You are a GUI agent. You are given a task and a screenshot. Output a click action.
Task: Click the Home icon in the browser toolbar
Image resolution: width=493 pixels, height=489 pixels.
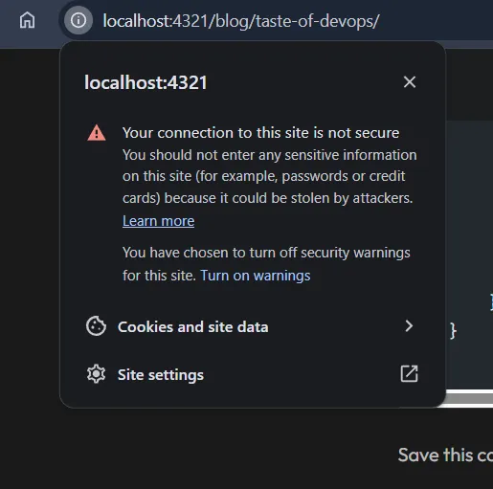[27, 20]
